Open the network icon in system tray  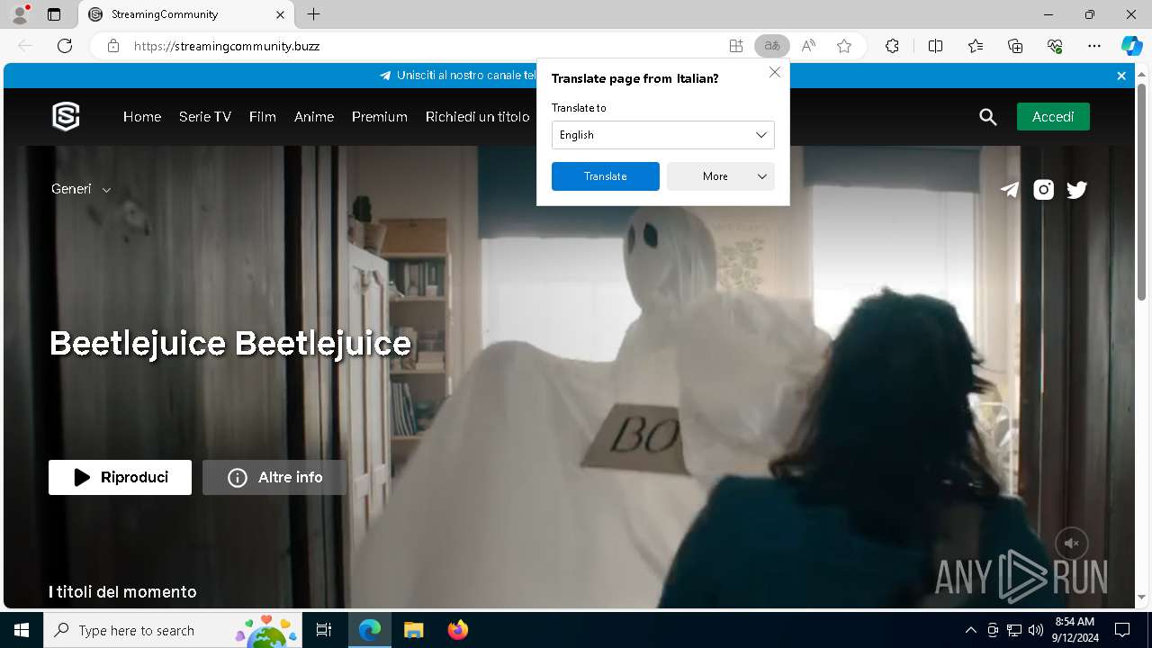click(x=1014, y=630)
